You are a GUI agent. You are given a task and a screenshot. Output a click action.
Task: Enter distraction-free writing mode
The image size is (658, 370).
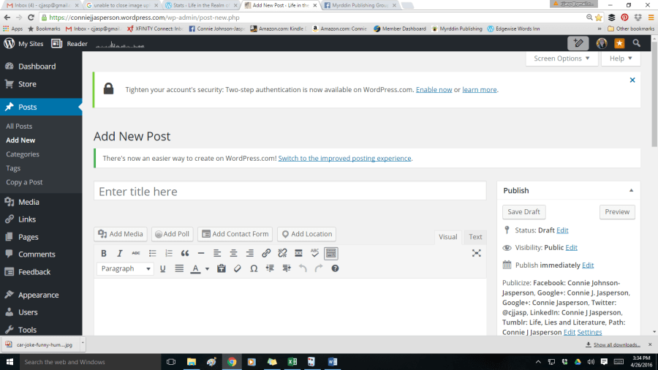pos(476,253)
